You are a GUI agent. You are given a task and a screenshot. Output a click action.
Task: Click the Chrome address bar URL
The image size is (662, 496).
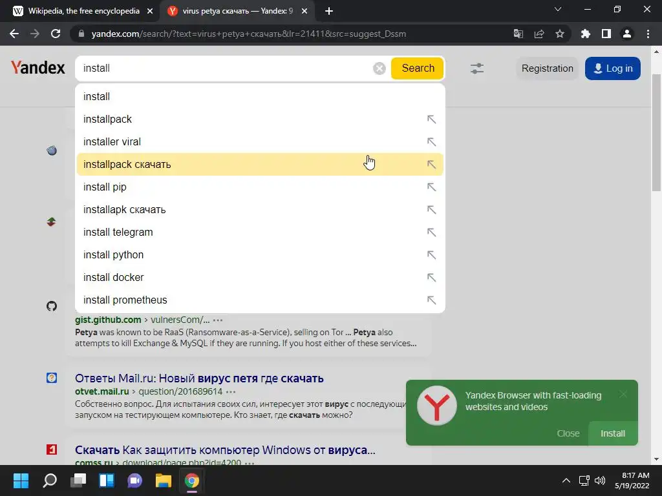pos(249,34)
